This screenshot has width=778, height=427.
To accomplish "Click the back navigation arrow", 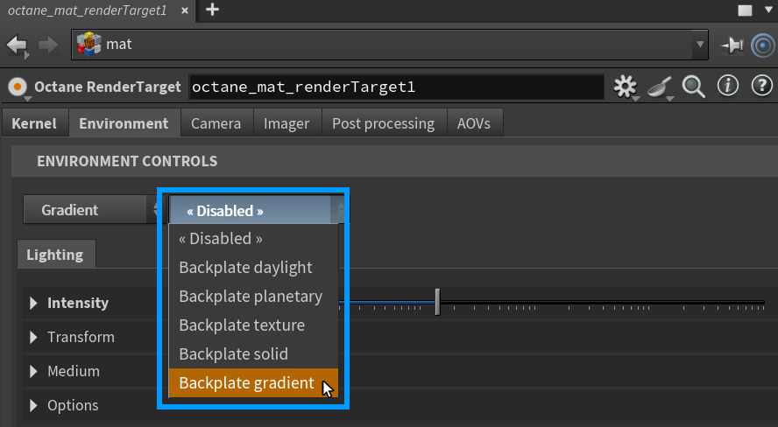I will [17, 45].
